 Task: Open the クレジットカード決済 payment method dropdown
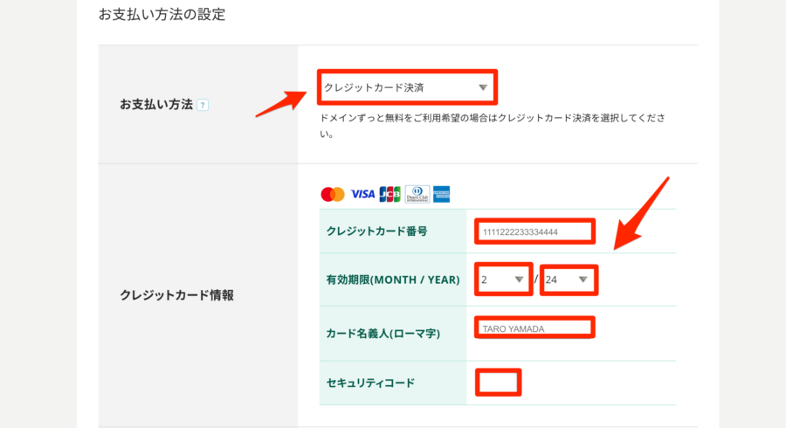(406, 87)
